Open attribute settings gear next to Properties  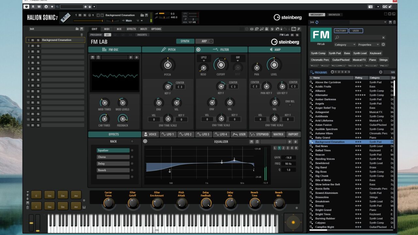point(383,45)
